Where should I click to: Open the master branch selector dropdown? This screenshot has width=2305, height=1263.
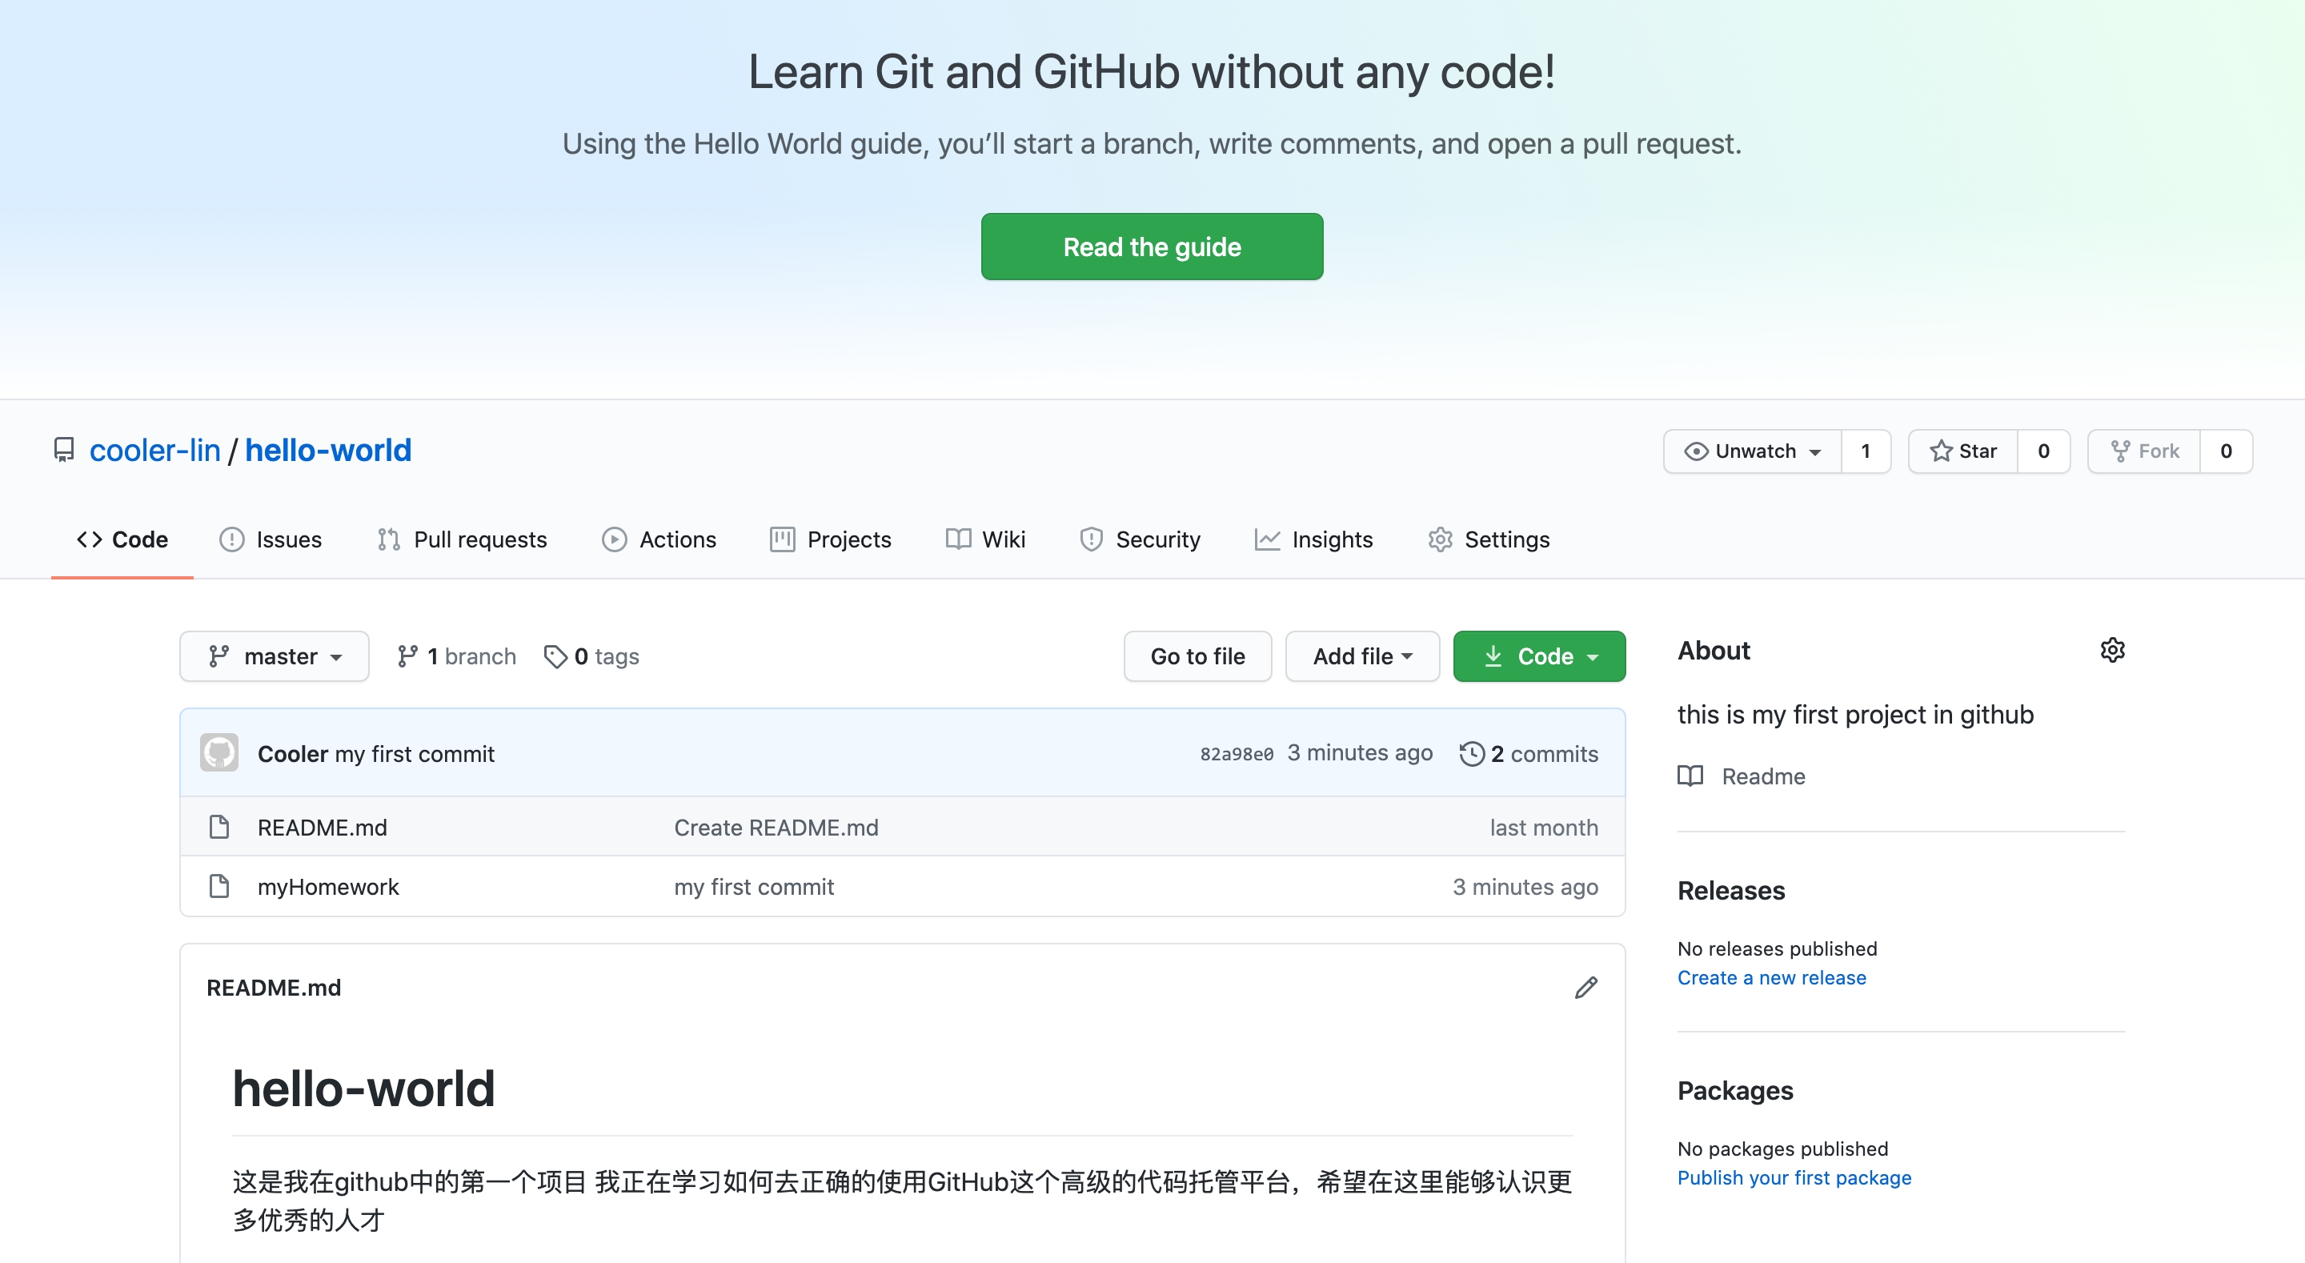[274, 656]
